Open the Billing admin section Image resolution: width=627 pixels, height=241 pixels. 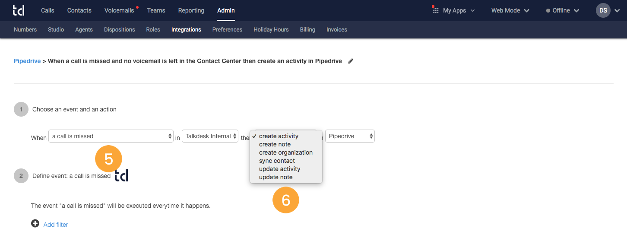pos(307,30)
